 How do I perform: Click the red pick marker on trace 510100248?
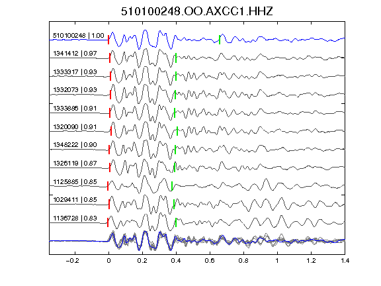pos(108,40)
